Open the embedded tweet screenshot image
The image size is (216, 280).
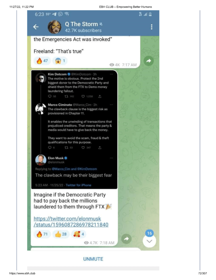point(74,129)
